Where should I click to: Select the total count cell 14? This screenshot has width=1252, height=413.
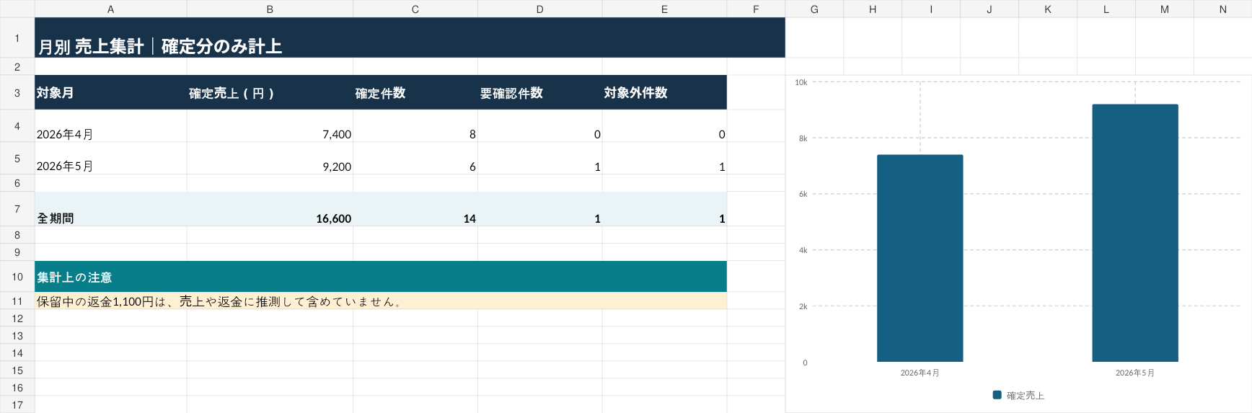click(x=415, y=209)
